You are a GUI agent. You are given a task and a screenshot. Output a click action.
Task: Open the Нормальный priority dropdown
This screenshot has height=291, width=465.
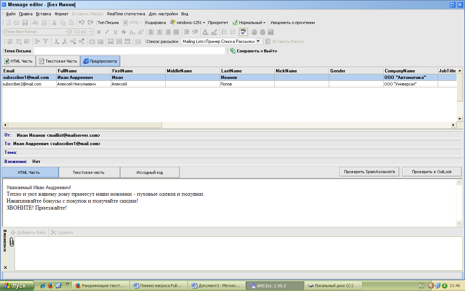click(249, 23)
